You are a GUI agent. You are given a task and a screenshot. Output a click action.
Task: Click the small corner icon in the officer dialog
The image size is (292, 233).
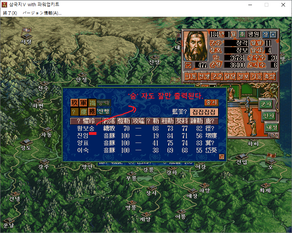(222, 157)
